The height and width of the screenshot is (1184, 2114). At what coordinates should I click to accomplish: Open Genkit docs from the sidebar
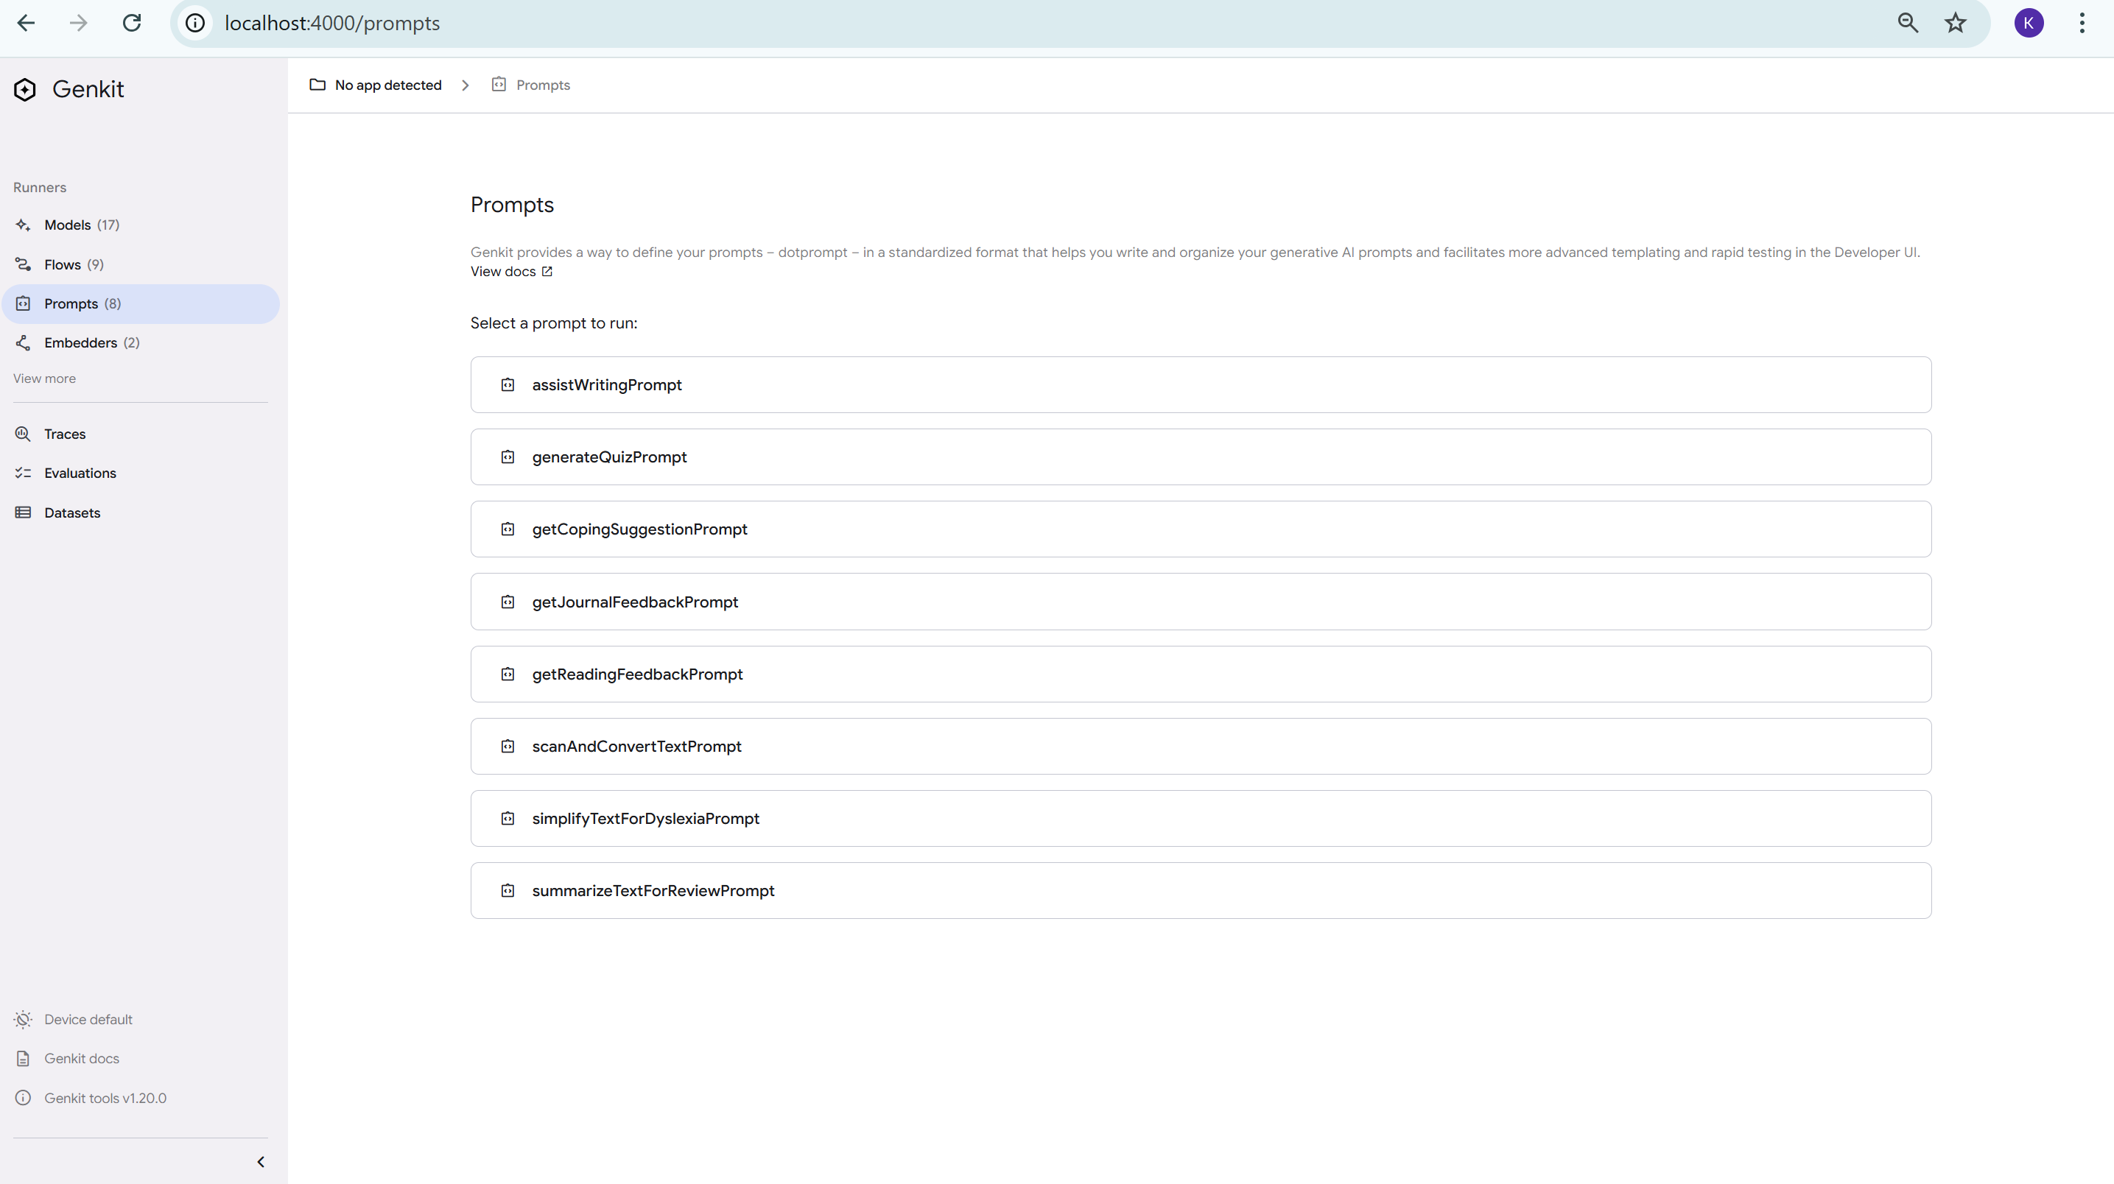point(81,1057)
